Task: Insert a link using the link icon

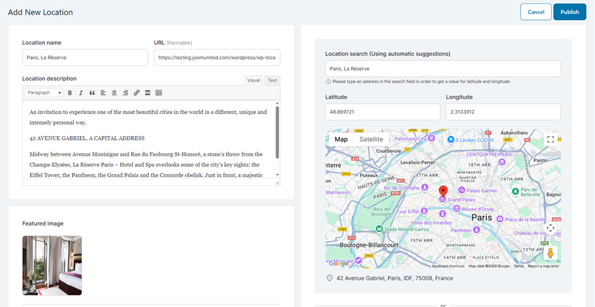Action: coord(136,93)
